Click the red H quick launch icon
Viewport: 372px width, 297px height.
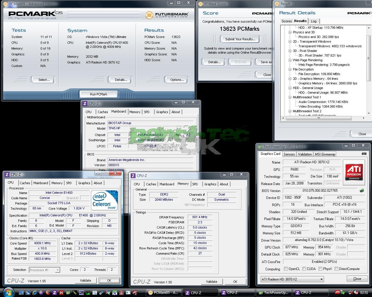[61, 293]
